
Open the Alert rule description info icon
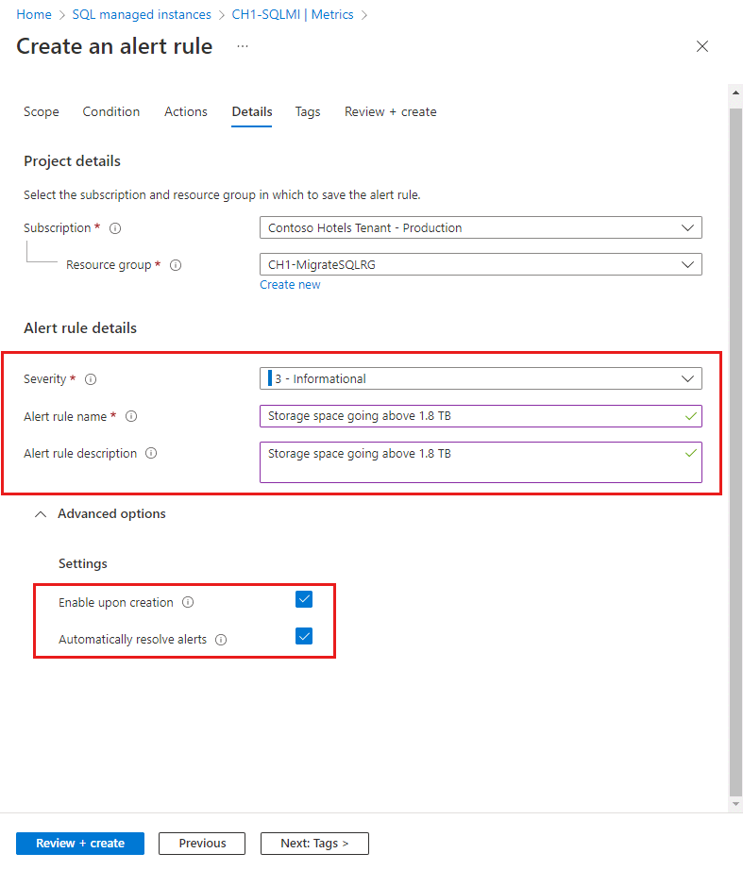[x=151, y=453]
